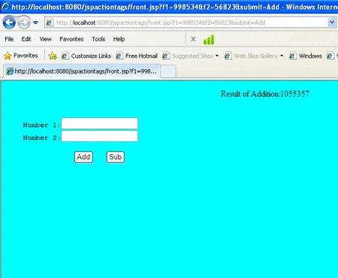The image size is (338, 278).
Task: Click the Number 2: label text
Action: click(x=41, y=137)
